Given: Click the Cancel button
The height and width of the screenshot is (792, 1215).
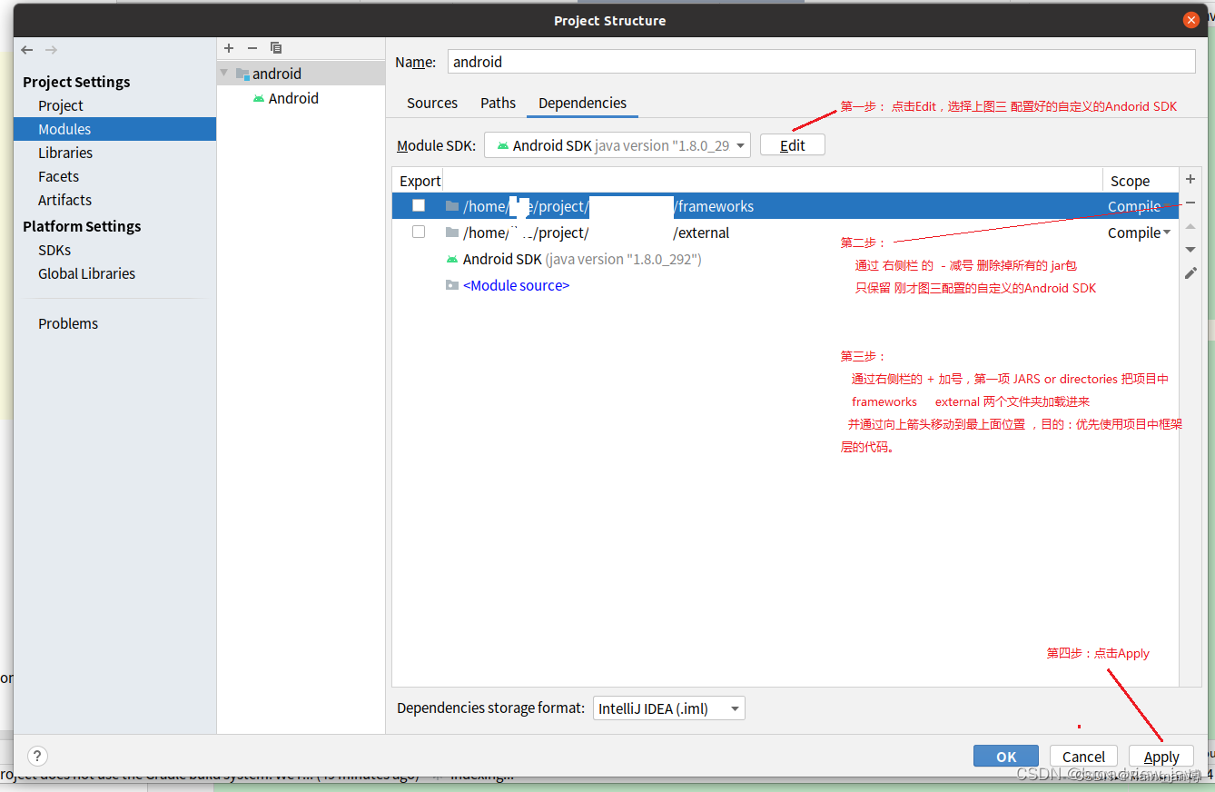Looking at the screenshot, I should [x=1084, y=757].
